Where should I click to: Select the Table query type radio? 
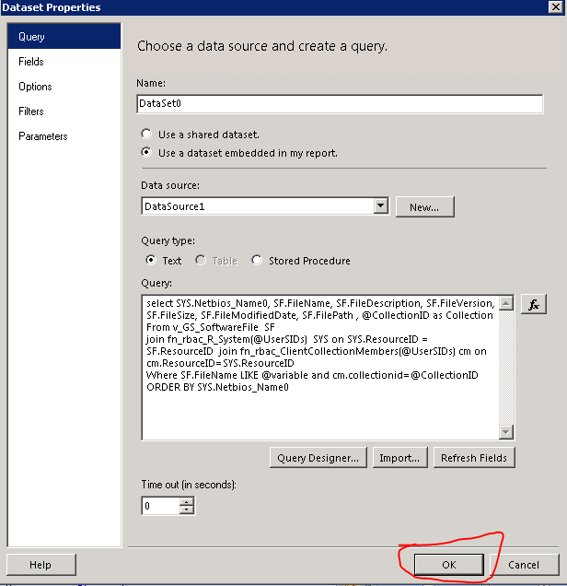pyautogui.click(x=201, y=260)
